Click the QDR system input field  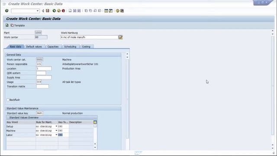pos(41,73)
